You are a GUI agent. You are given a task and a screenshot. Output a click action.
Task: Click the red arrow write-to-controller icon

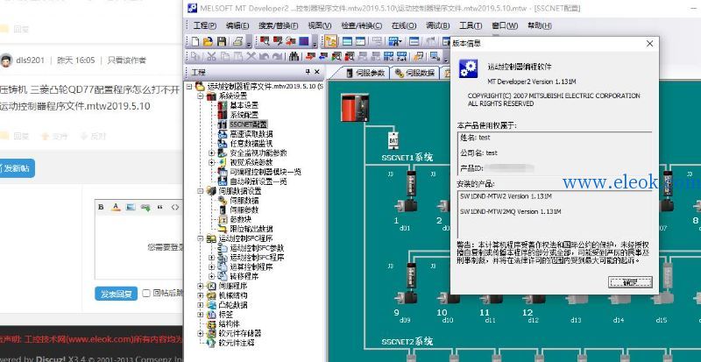[310, 56]
